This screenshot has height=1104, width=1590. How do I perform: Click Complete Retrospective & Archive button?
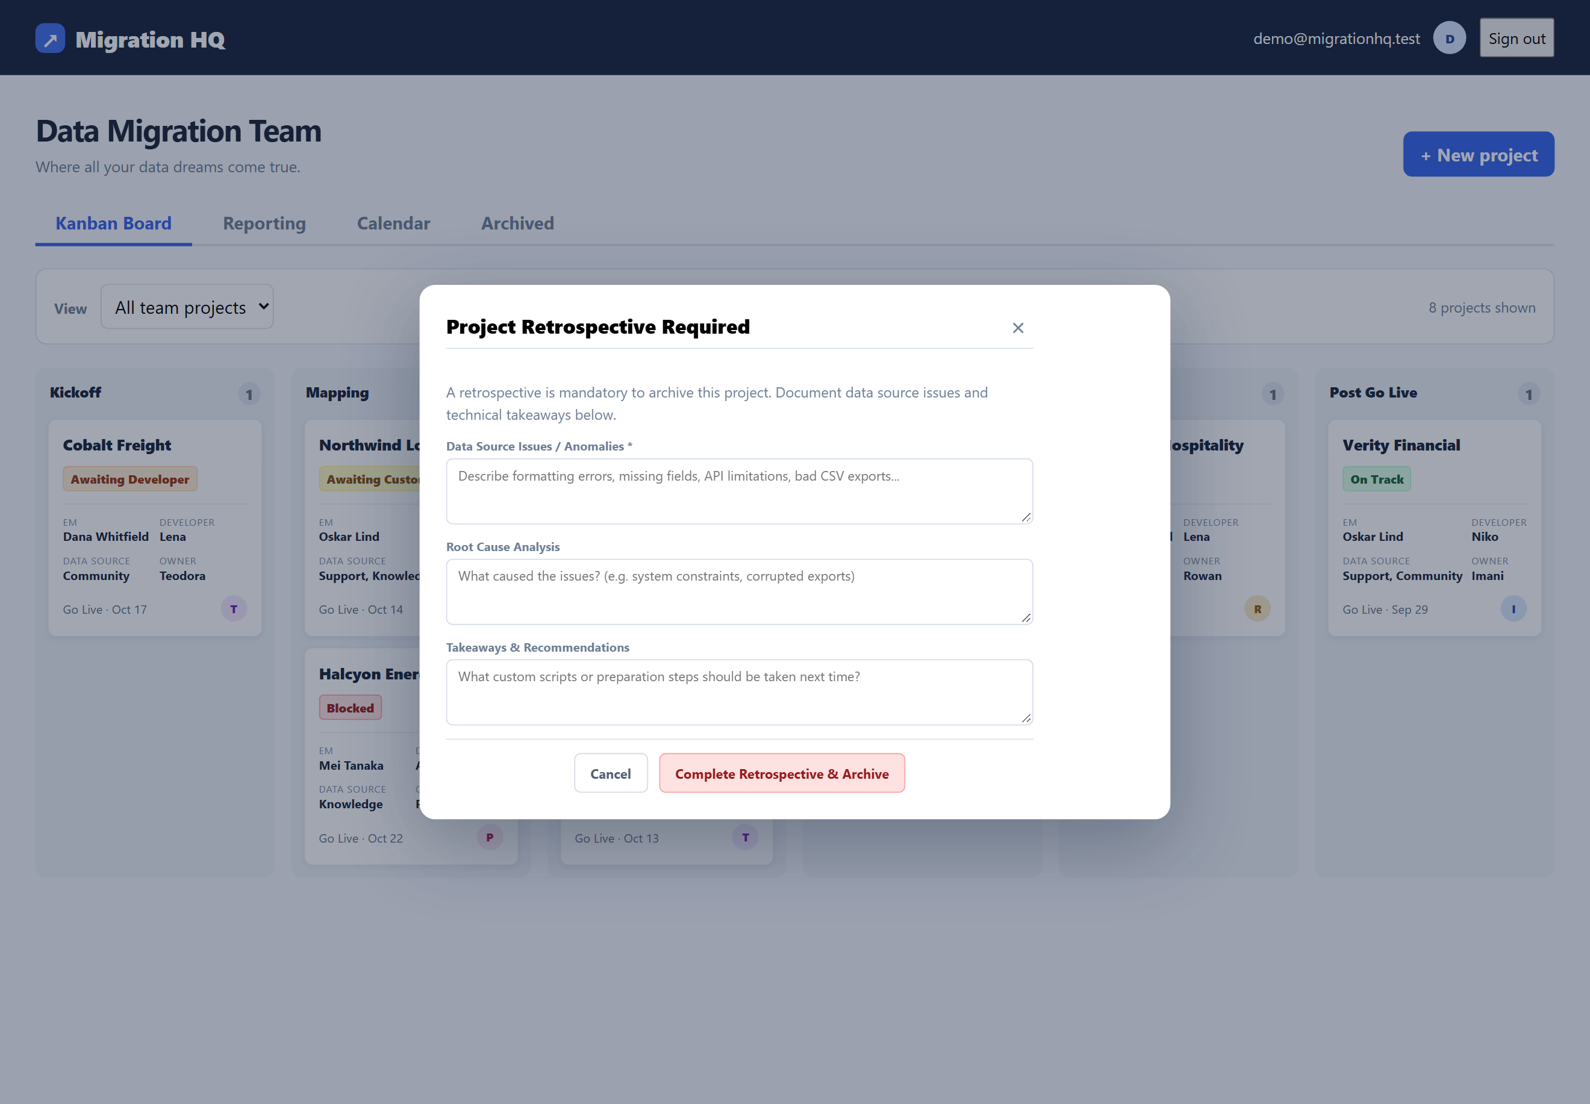pos(782,773)
